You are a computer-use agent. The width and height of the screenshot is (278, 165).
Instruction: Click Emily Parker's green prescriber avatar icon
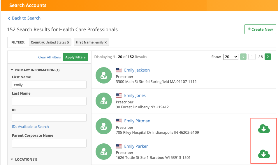pos(103,152)
